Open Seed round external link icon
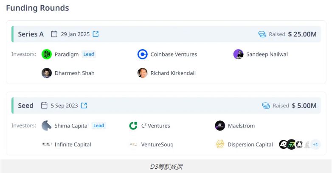This screenshot has width=332, height=173. [84, 105]
